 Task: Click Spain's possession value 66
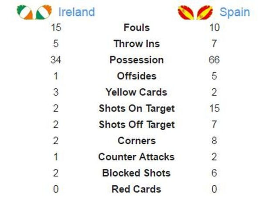pyautogui.click(x=214, y=60)
